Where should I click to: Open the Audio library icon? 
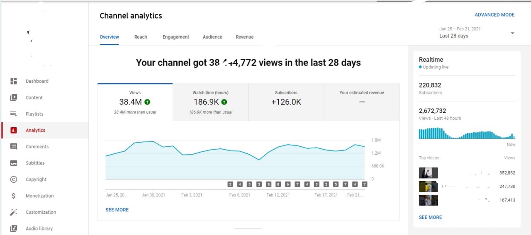[14, 228]
